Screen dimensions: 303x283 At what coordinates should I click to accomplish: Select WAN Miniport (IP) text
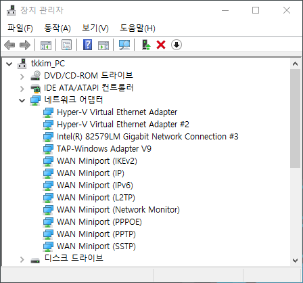point(91,173)
